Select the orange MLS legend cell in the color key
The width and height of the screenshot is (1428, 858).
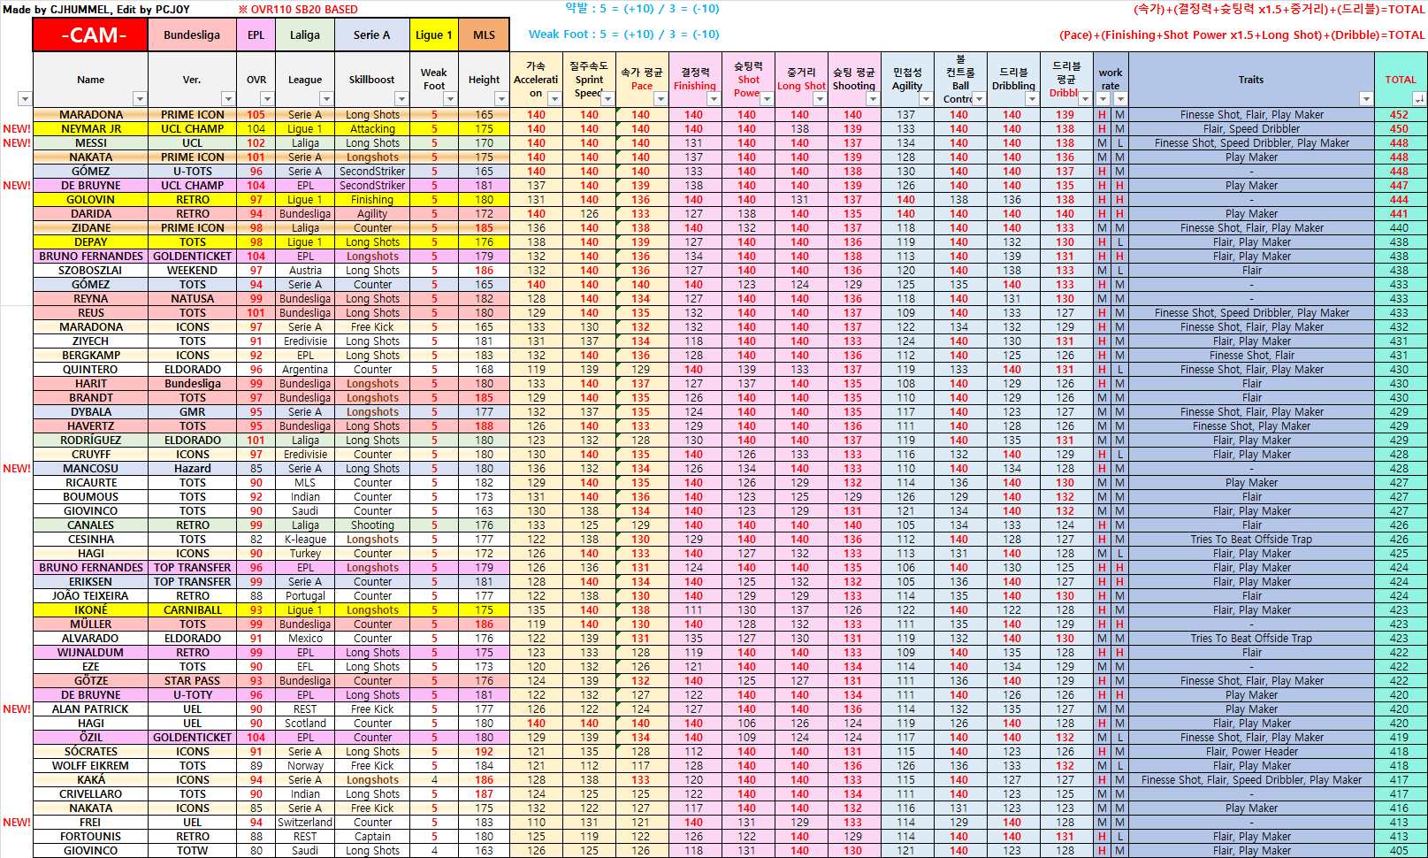tap(484, 35)
